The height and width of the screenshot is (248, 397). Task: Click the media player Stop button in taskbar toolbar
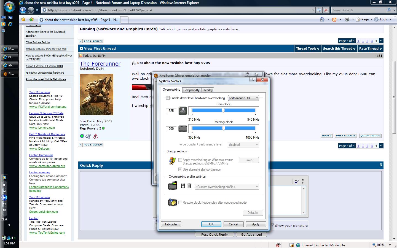coord(4,185)
